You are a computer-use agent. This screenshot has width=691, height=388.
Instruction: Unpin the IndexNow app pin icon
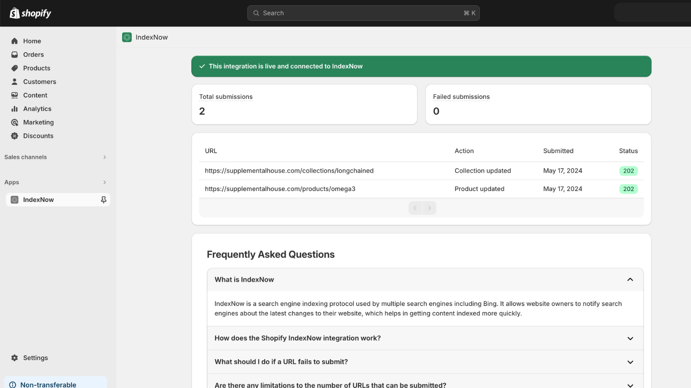click(x=104, y=200)
